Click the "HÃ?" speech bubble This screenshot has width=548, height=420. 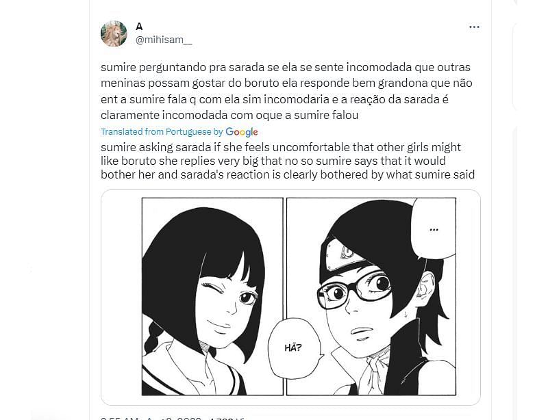point(295,347)
